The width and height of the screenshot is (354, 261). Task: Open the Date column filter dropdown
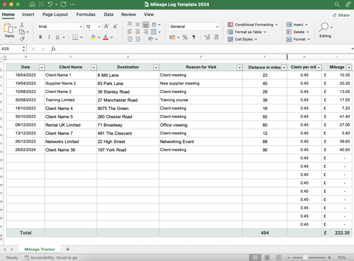[41, 67]
